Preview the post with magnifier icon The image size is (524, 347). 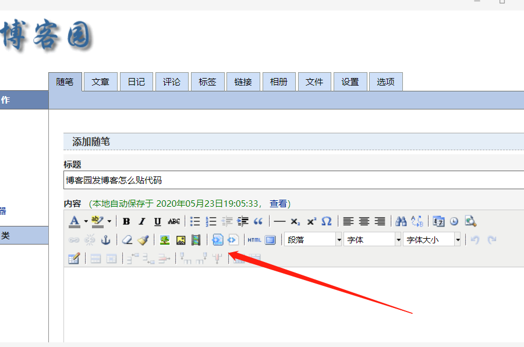coord(470,221)
